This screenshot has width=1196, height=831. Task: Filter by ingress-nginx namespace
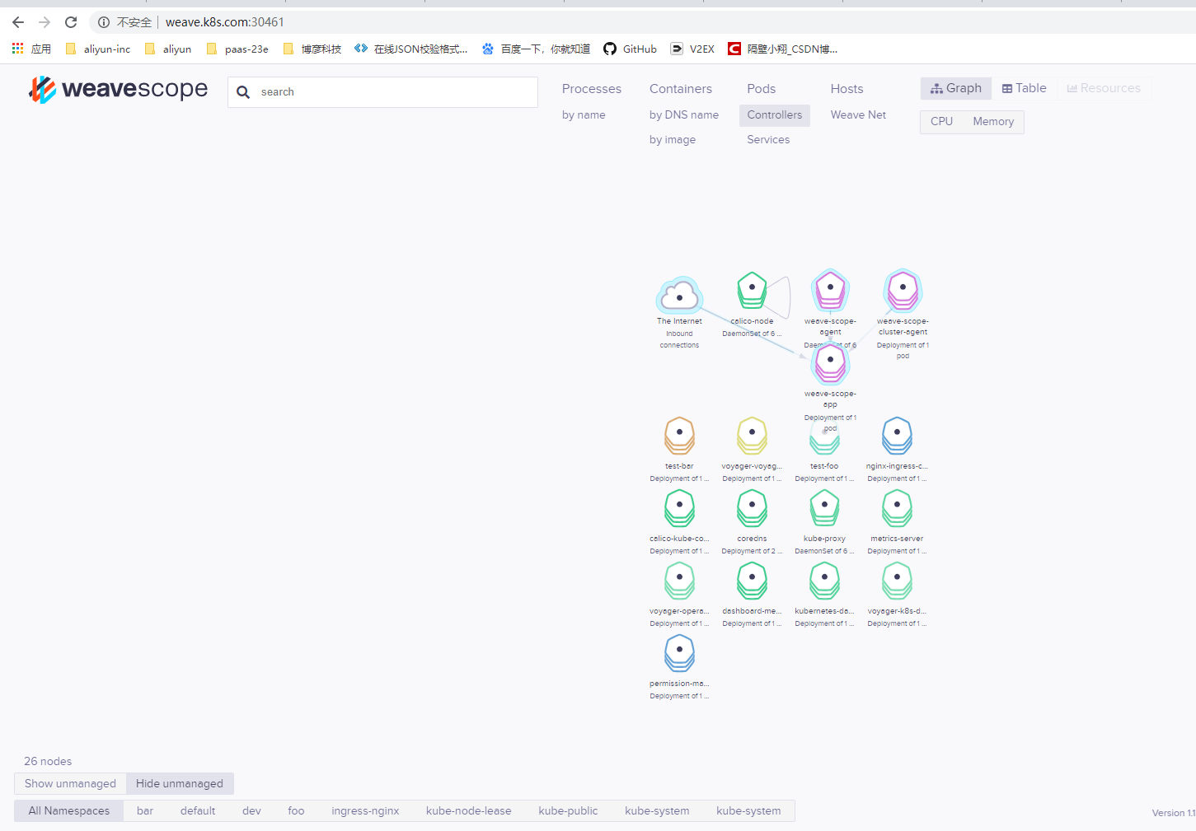coord(365,810)
